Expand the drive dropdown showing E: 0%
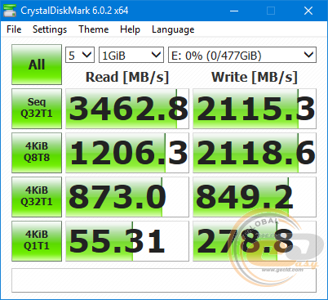This screenshot has width=328, height=300. (242, 56)
